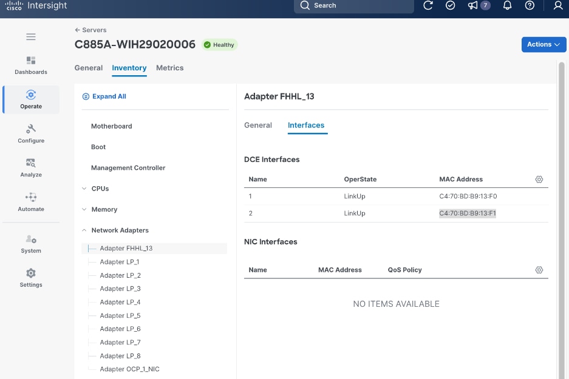Viewport: 569px width, 379px height.
Task: Select Adapter LP_5 in tree
Action: click(x=120, y=315)
